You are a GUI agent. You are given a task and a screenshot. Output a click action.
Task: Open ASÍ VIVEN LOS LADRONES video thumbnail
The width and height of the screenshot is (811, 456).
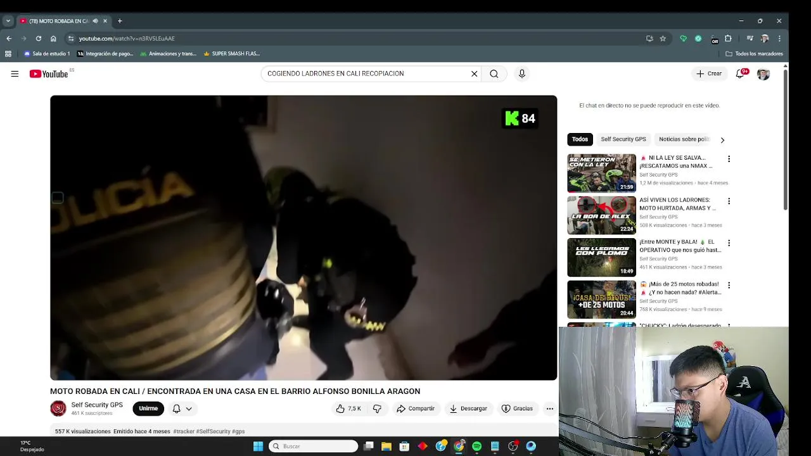(601, 215)
